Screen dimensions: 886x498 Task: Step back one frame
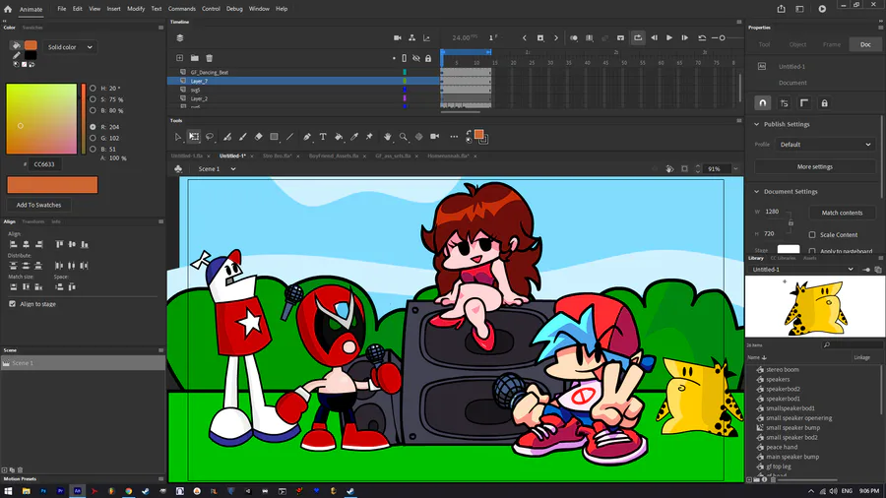(x=654, y=37)
